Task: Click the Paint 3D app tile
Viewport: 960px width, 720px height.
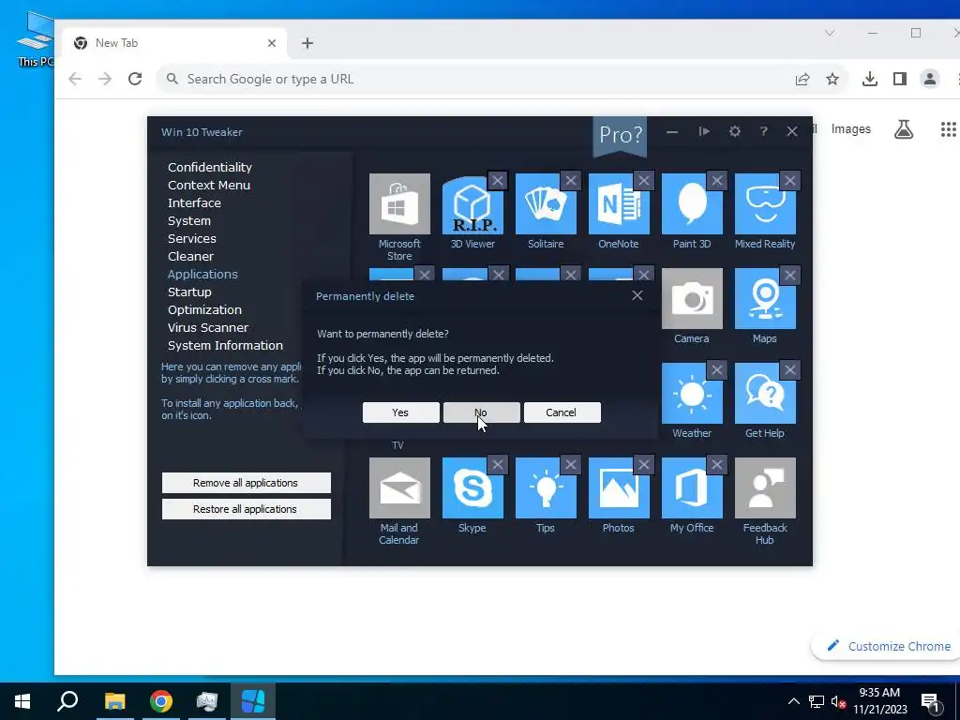Action: (x=692, y=203)
